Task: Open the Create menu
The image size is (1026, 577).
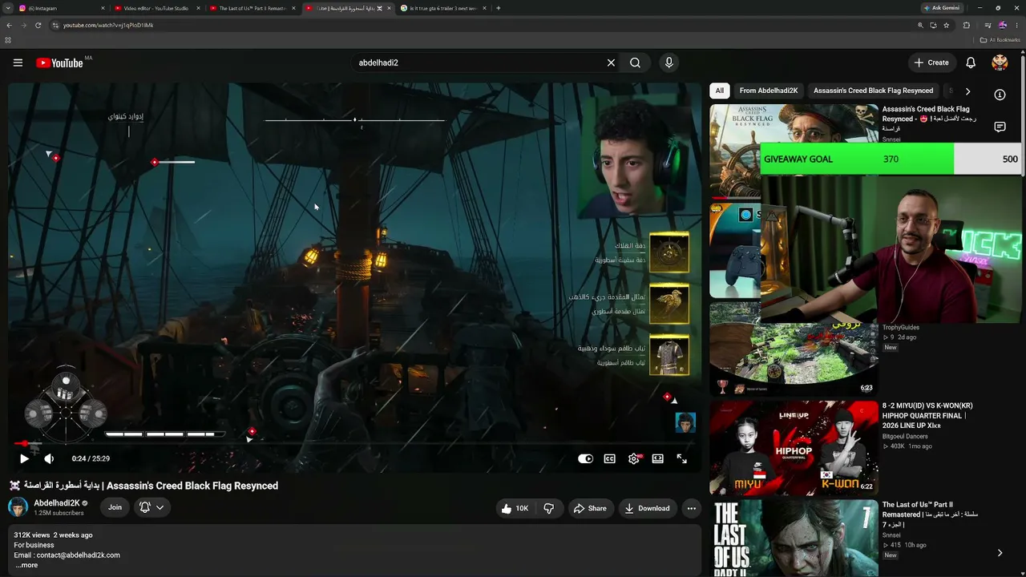Action: coord(931,63)
